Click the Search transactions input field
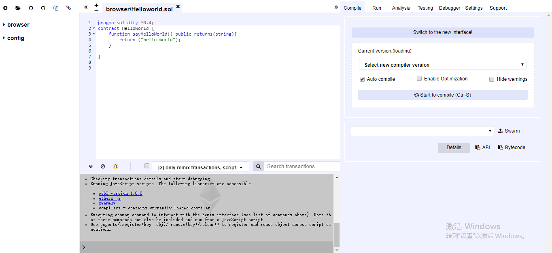Screen dimensions: 552x253 [302, 166]
